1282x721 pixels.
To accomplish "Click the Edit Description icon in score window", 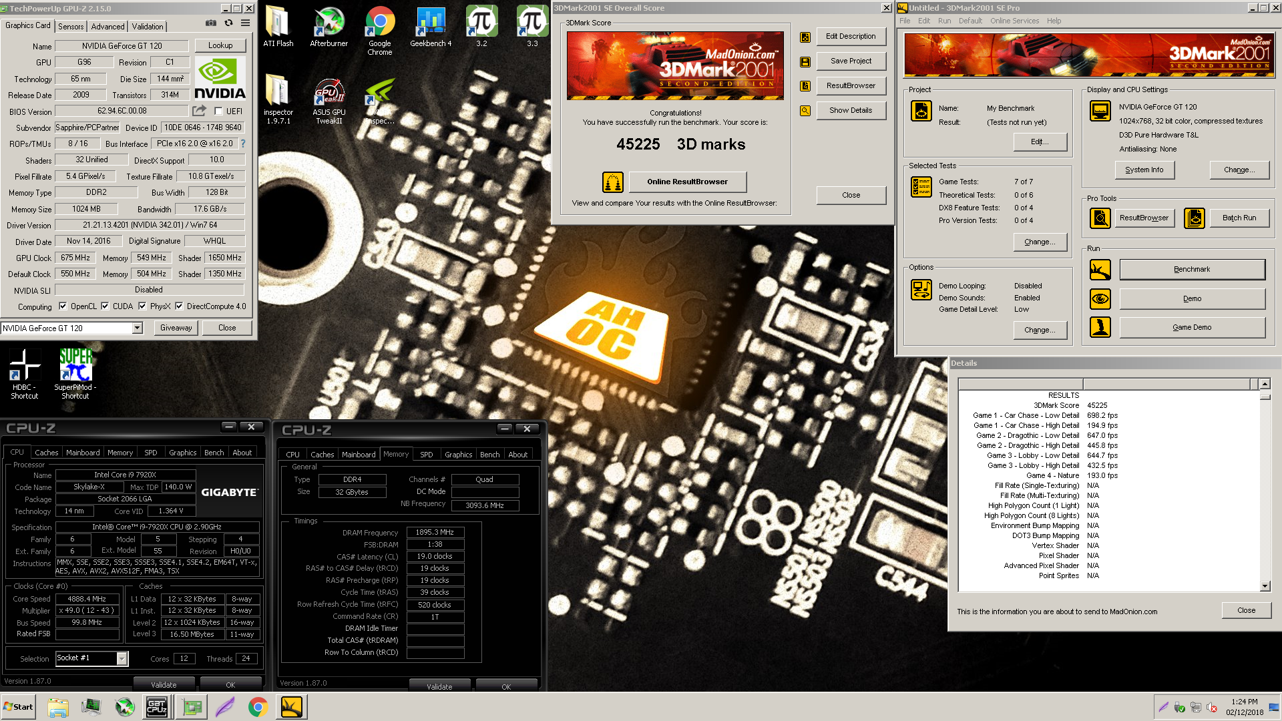I will coord(805,37).
